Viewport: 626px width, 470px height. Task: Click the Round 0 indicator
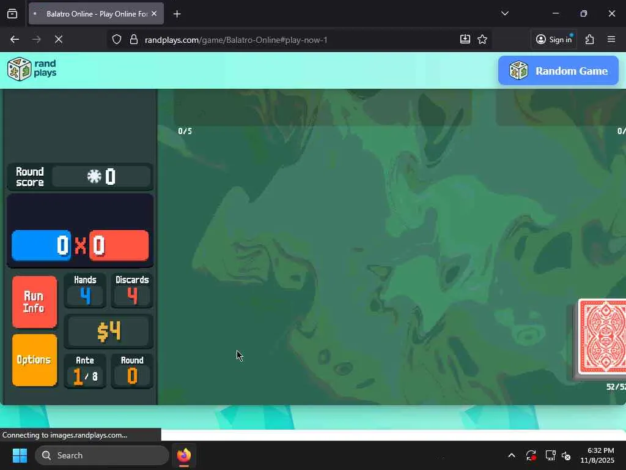132,371
